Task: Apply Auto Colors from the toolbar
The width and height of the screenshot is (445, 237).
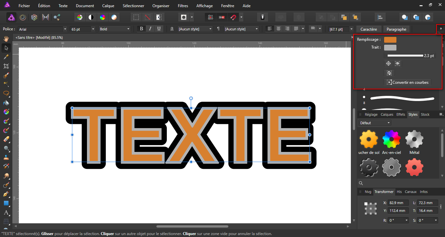Action: point(103,17)
